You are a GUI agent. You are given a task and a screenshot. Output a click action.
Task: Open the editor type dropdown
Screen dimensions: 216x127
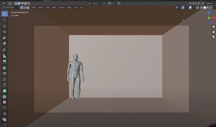click(x=4, y=3)
